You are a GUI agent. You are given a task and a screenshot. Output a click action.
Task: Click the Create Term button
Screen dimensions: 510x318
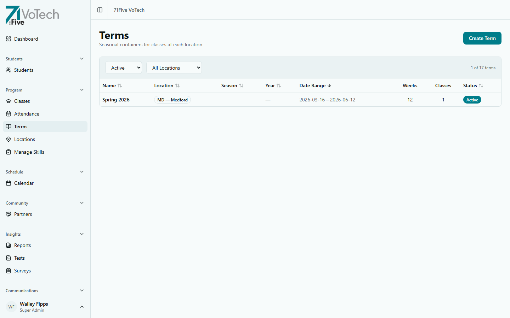click(x=482, y=38)
